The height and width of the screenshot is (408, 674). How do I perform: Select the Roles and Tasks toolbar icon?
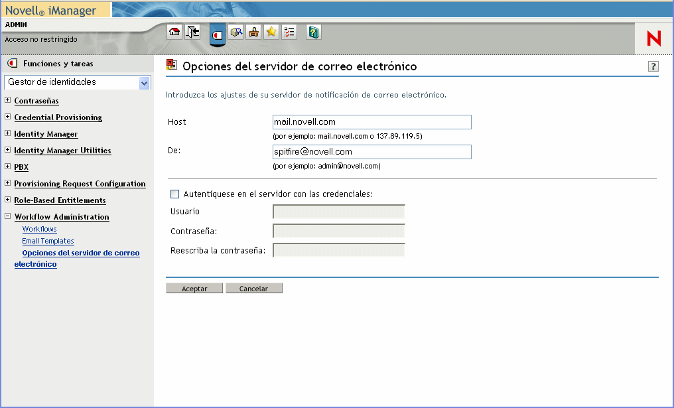(218, 34)
